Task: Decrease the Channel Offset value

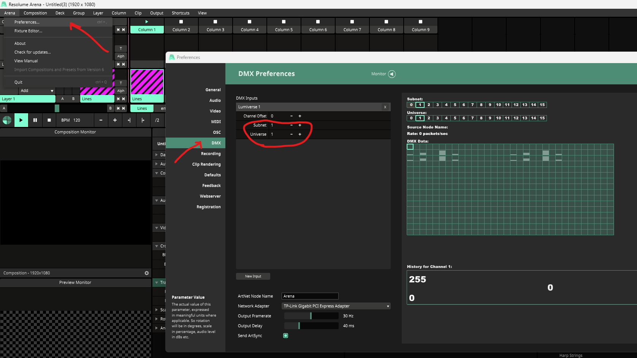Action: [292, 116]
